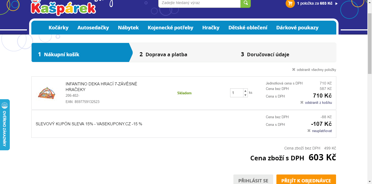Focus the quantity input field

(x=237, y=93)
